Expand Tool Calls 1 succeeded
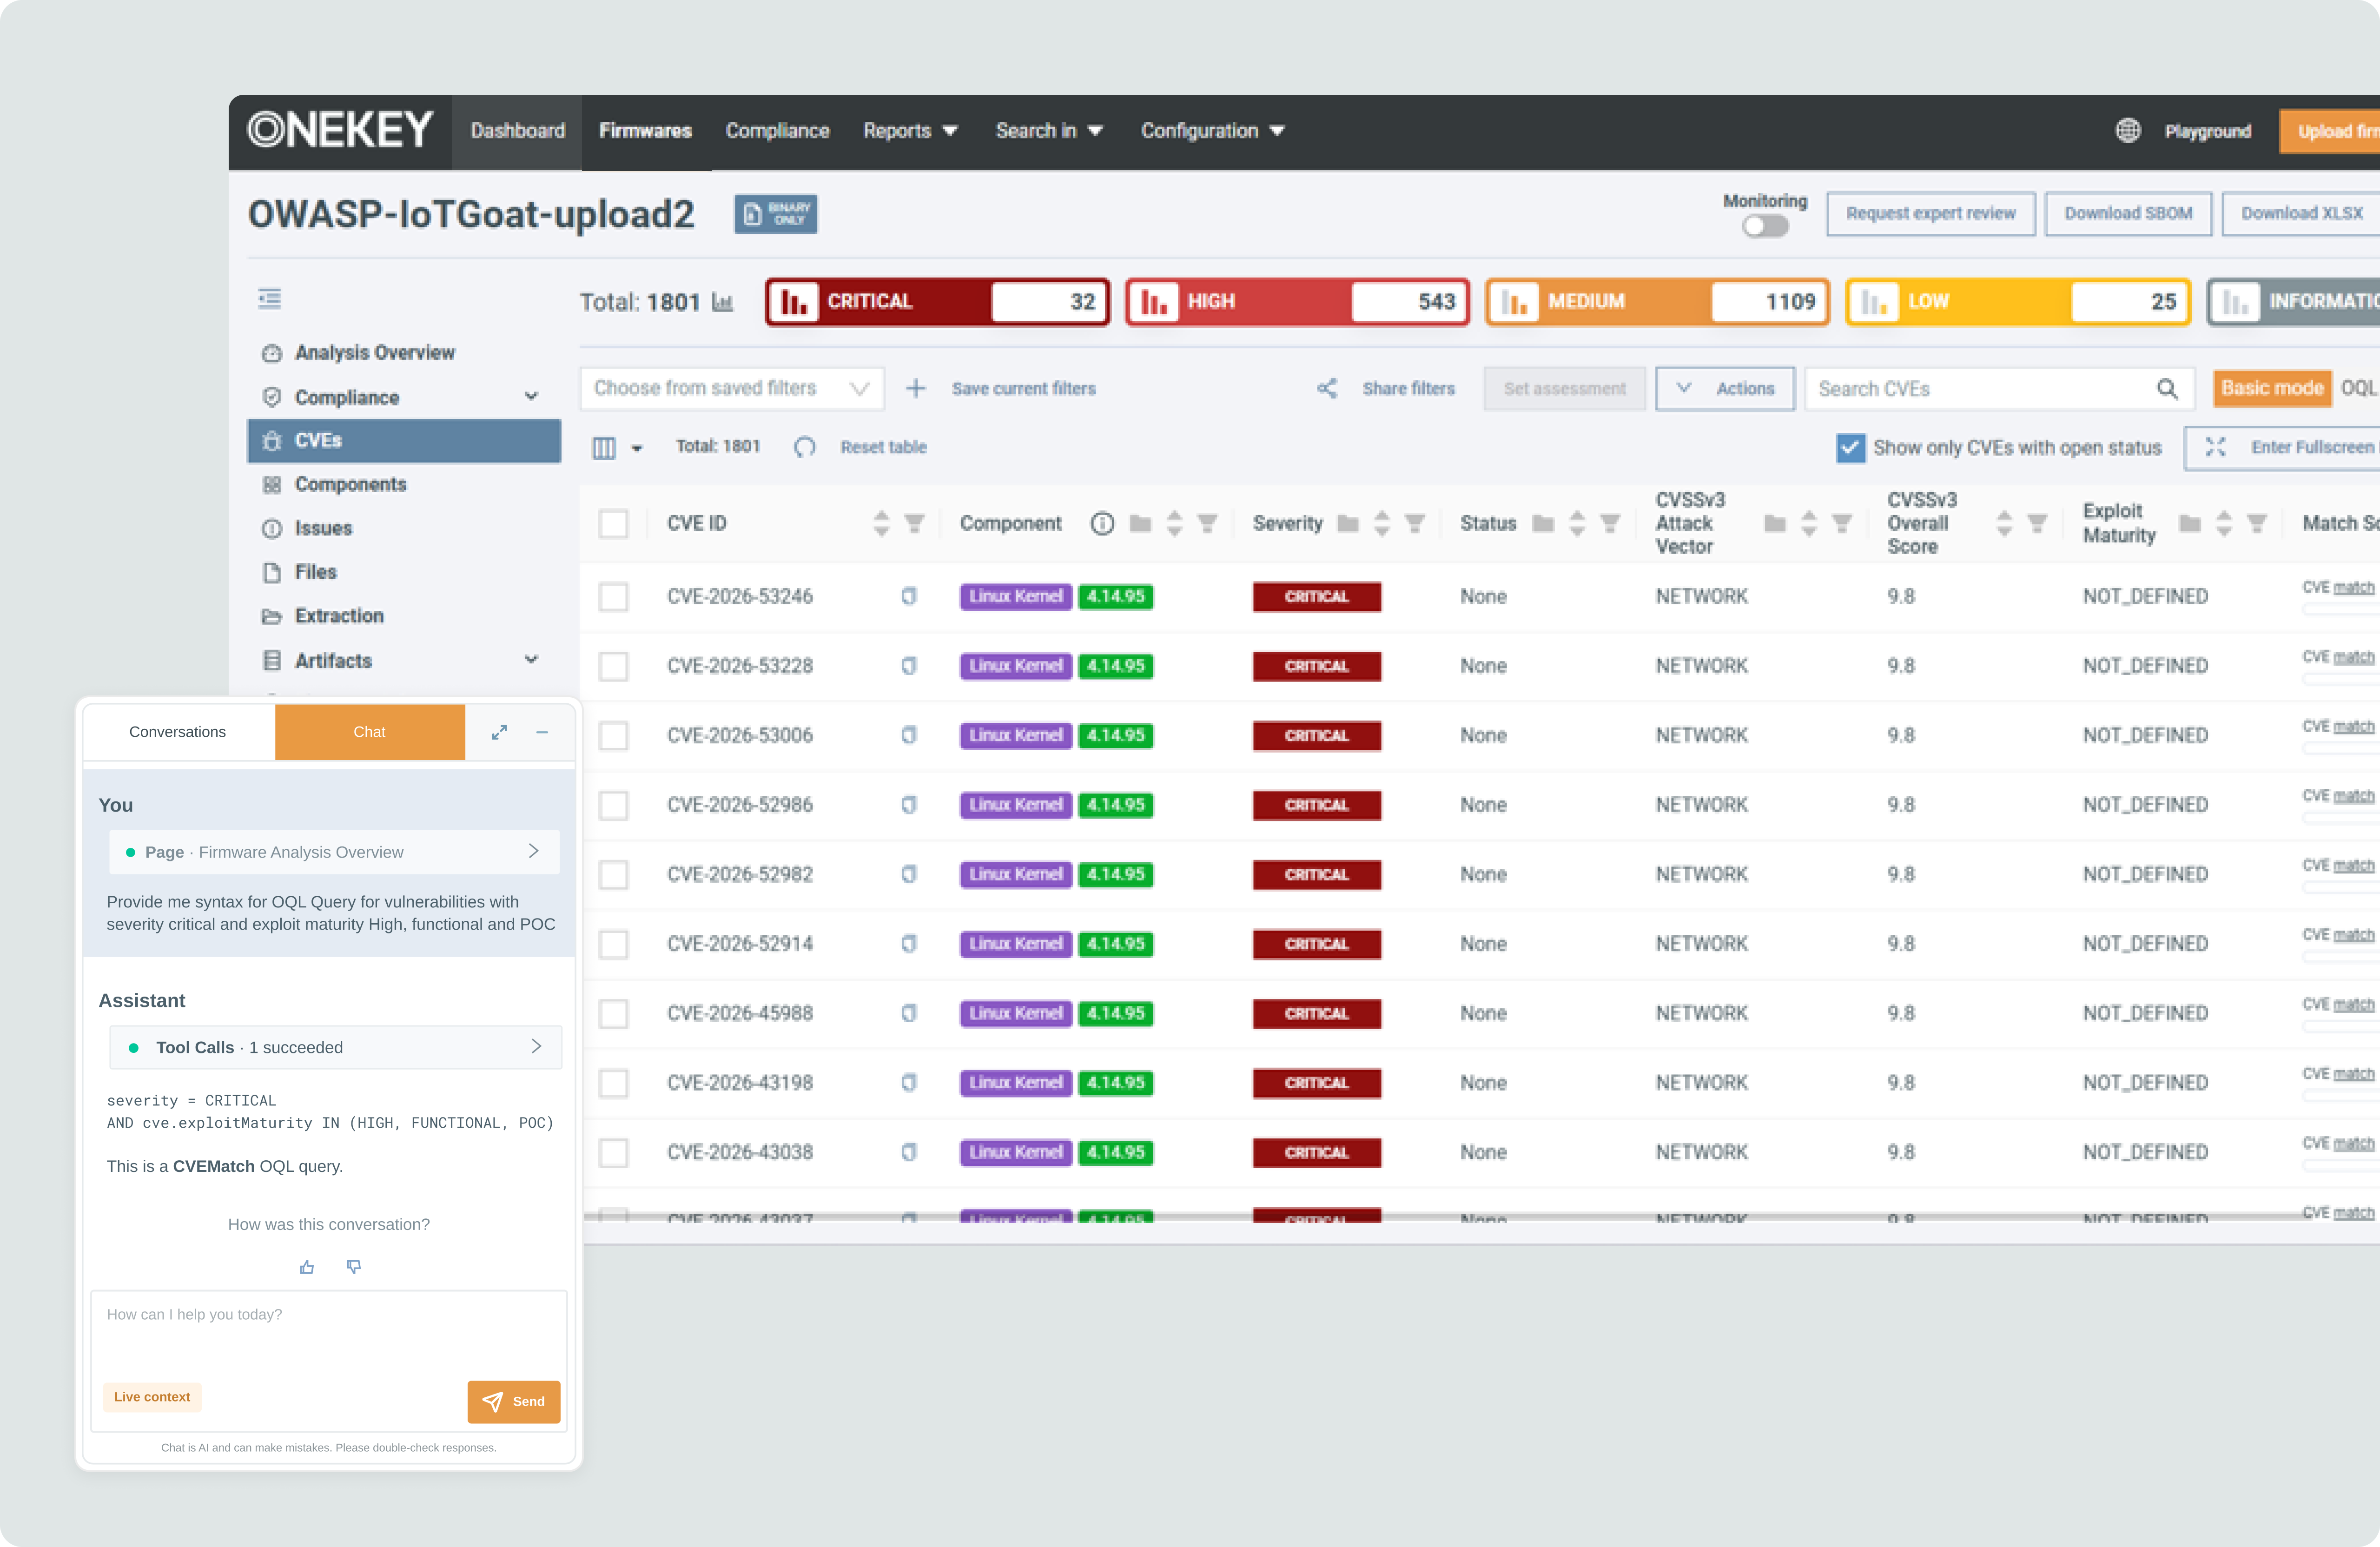 coord(335,1047)
